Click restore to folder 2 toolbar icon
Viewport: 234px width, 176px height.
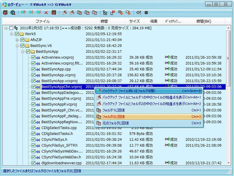pos(87,12)
